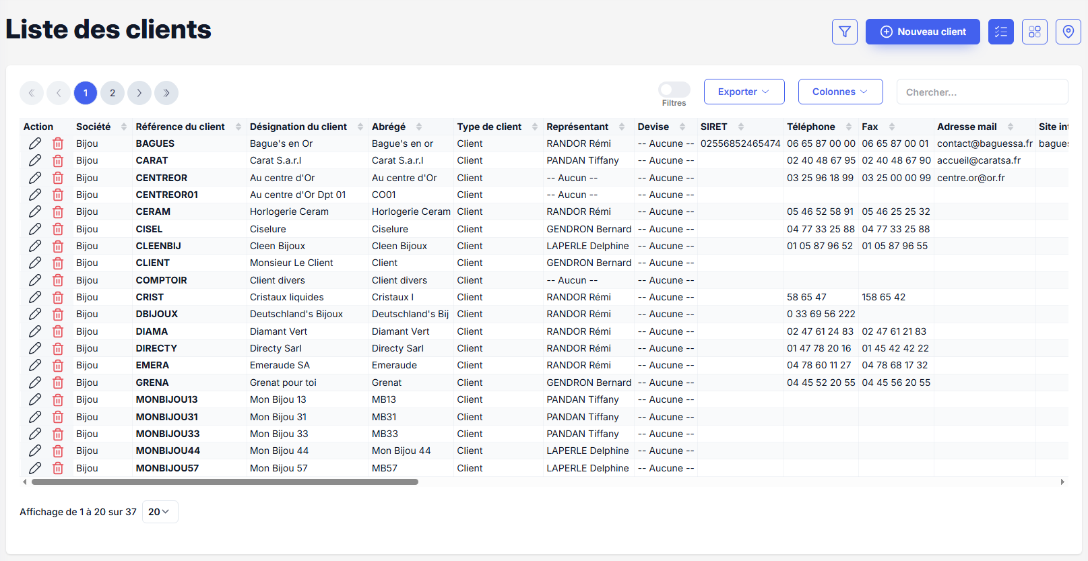1088x561 pixels.
Task: Focus the Chercher search field
Action: pyautogui.click(x=982, y=92)
